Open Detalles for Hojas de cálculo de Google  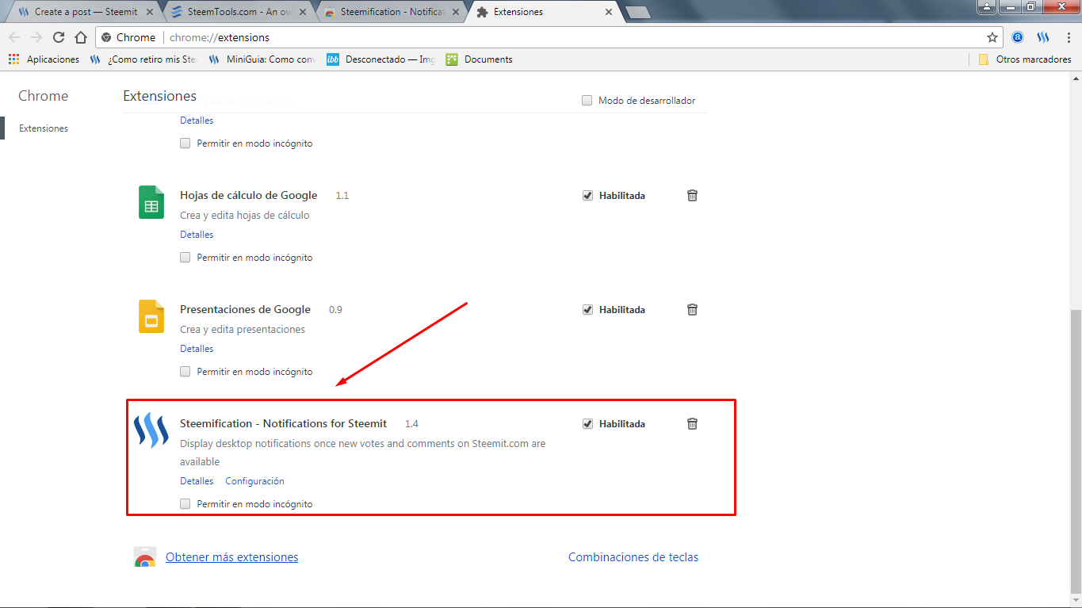(x=197, y=235)
